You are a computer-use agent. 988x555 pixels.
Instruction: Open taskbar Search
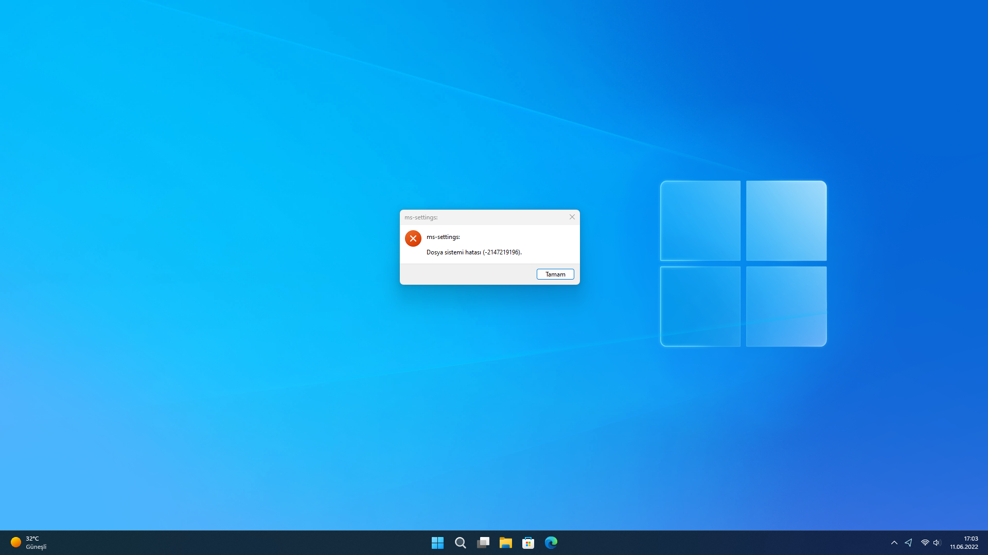(460, 543)
